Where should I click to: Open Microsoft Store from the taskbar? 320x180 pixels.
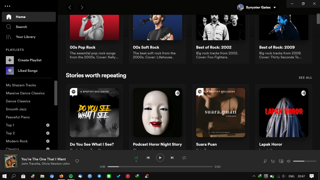tap(23, 176)
